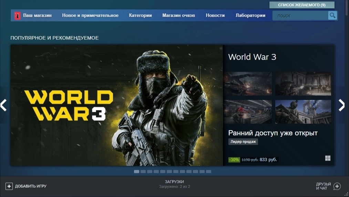The height and width of the screenshot is (197, 349).
Task: Click the World War 3 title text
Action: coord(252,57)
